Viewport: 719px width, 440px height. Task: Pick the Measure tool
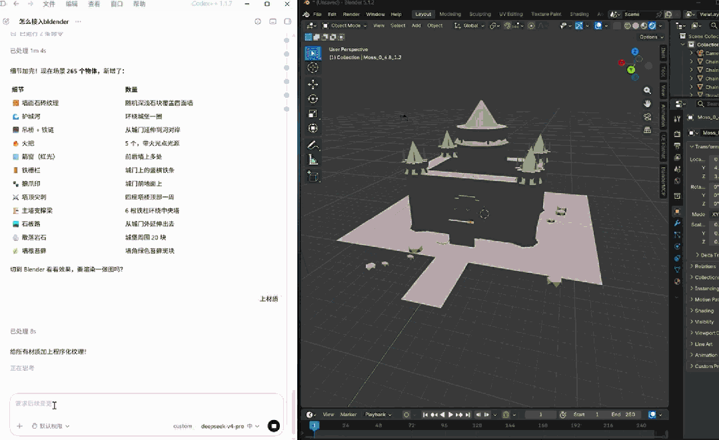[x=313, y=160]
